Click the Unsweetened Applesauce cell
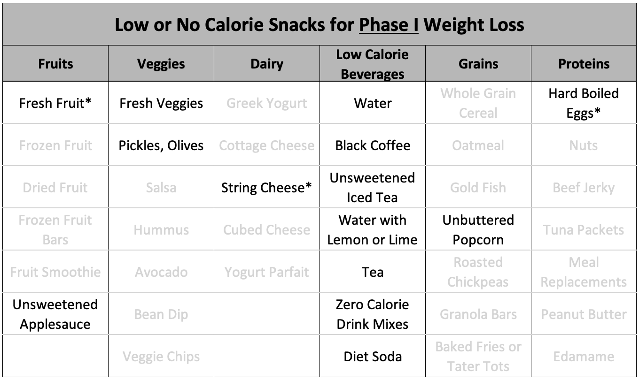The width and height of the screenshot is (639, 380). click(x=55, y=314)
